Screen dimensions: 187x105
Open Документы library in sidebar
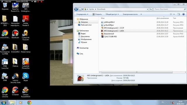click(x=84, y=36)
